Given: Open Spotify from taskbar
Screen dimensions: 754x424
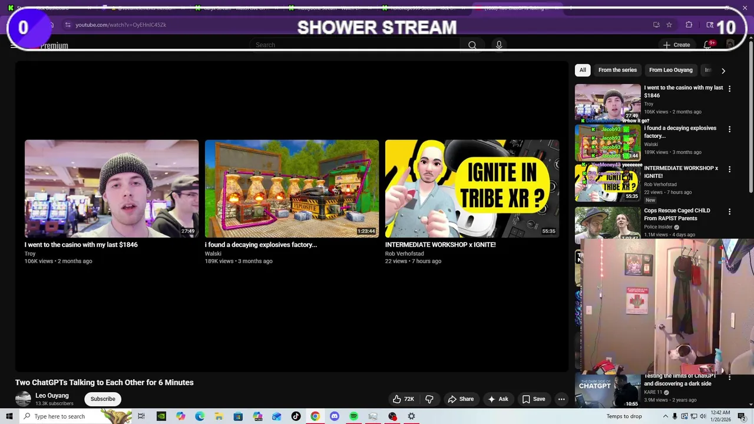Looking at the screenshot, I should (353, 416).
